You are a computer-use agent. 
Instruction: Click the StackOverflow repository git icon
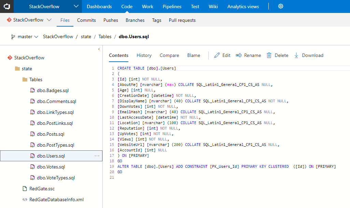coord(9,20)
